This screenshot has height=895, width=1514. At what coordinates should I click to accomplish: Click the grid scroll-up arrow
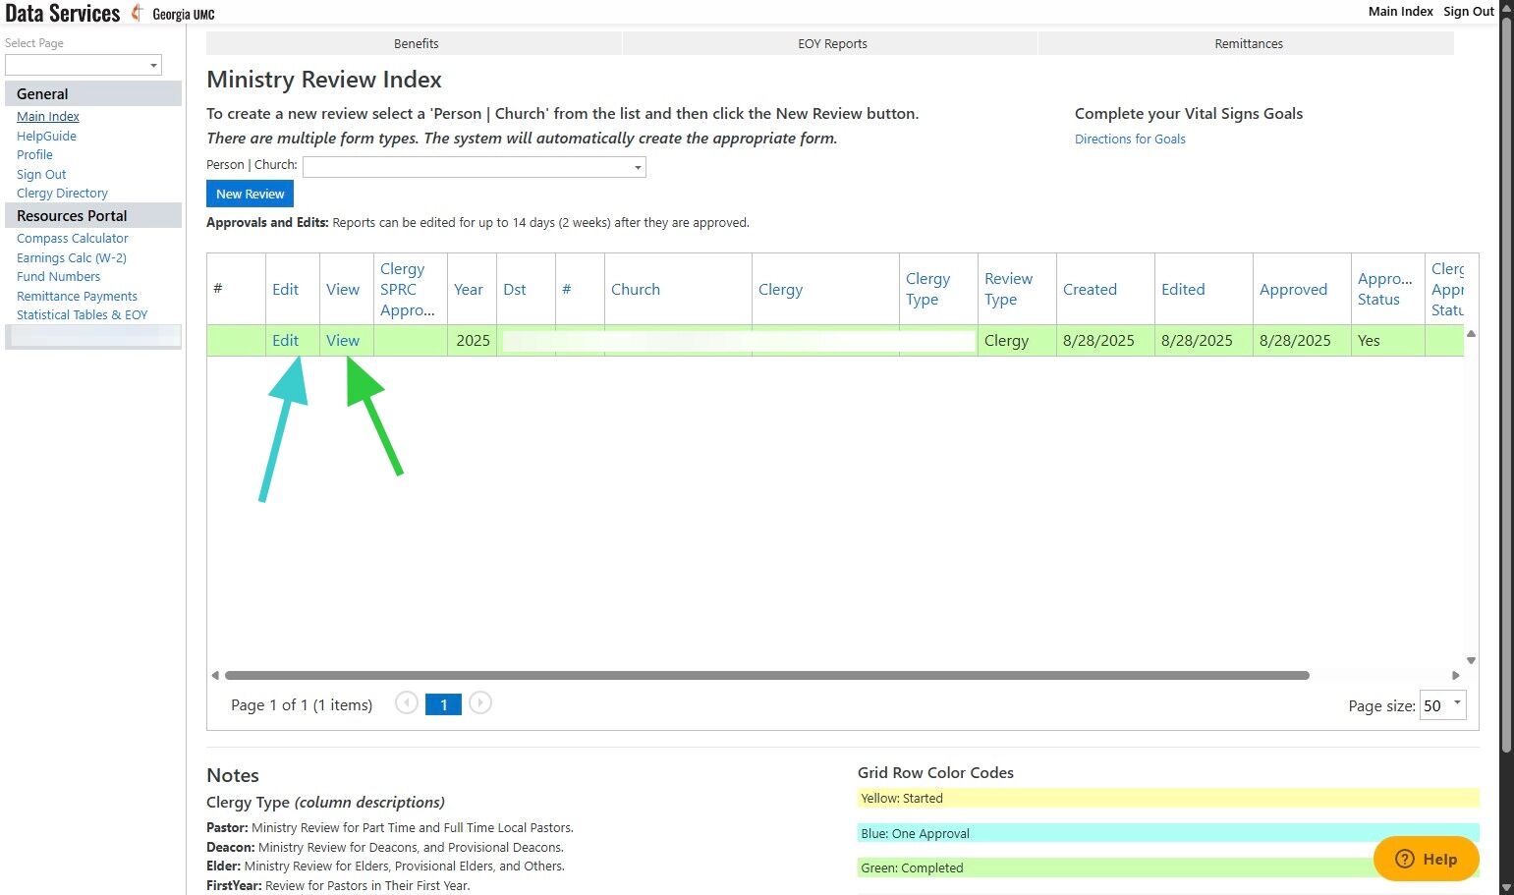click(1471, 334)
